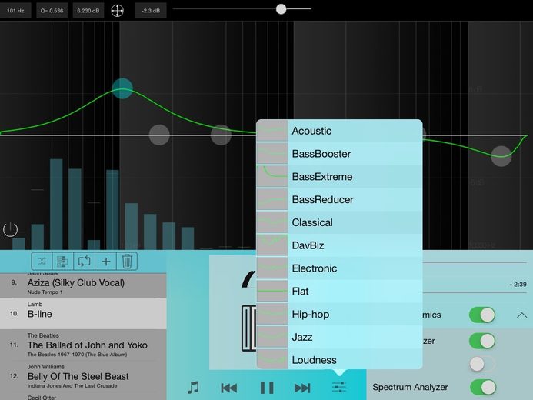Screen dimensions: 533x400
Task: Choose the BassBooster preset
Action: [339, 154]
